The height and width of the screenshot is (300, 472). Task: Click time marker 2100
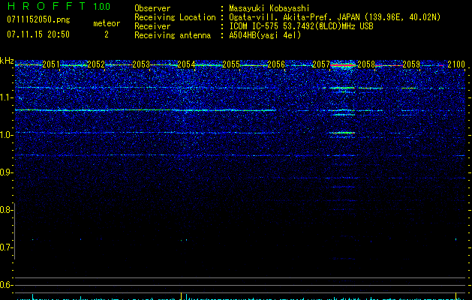[456, 64]
